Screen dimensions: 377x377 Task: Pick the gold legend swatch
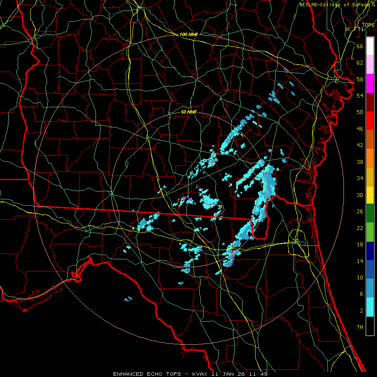click(370, 177)
